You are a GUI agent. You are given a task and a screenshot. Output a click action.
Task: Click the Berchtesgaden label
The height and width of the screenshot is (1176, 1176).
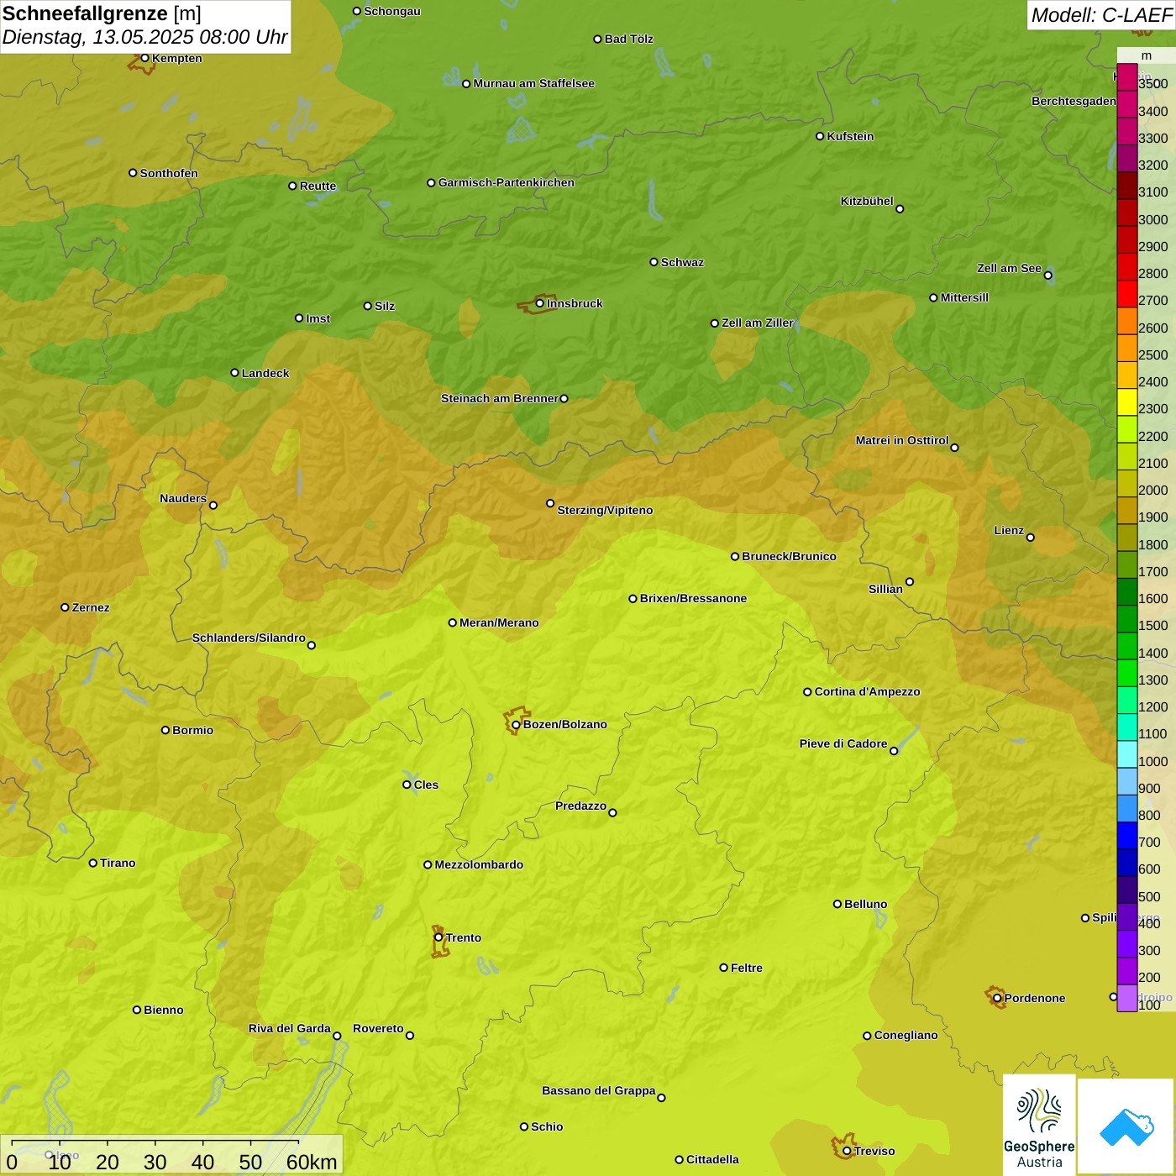pos(1074,101)
